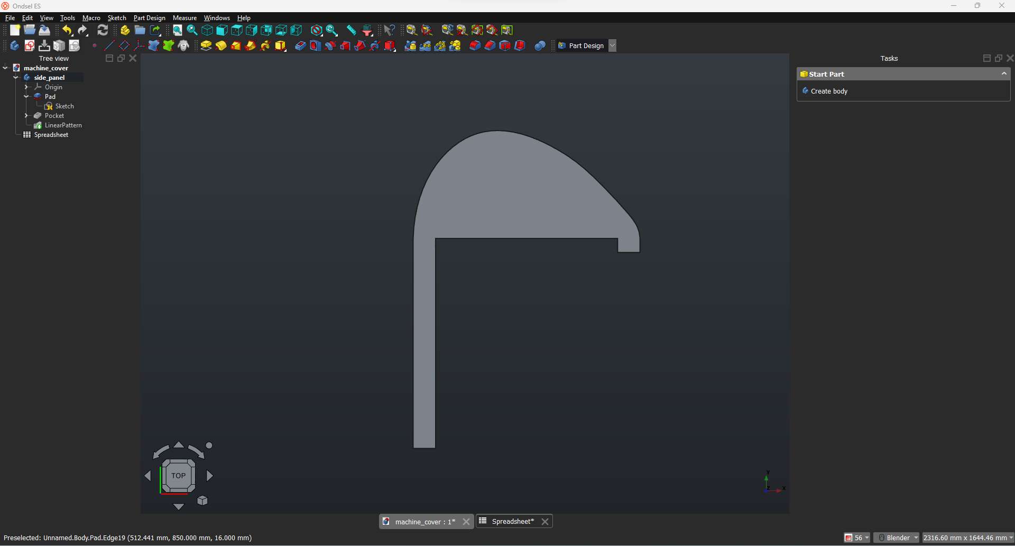
Task: Create a new sketch
Action: tap(30, 46)
